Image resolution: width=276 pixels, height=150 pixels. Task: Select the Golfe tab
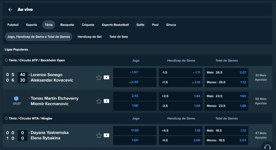click(140, 25)
